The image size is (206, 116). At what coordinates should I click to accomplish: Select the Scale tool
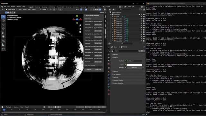pyautogui.click(x=3, y=33)
